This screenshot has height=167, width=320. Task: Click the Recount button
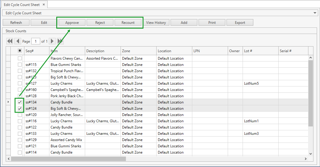pos(128,23)
